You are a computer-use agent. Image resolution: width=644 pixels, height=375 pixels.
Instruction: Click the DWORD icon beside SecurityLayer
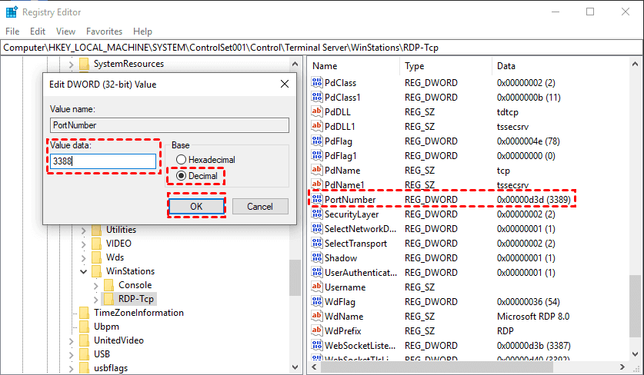coord(317,214)
